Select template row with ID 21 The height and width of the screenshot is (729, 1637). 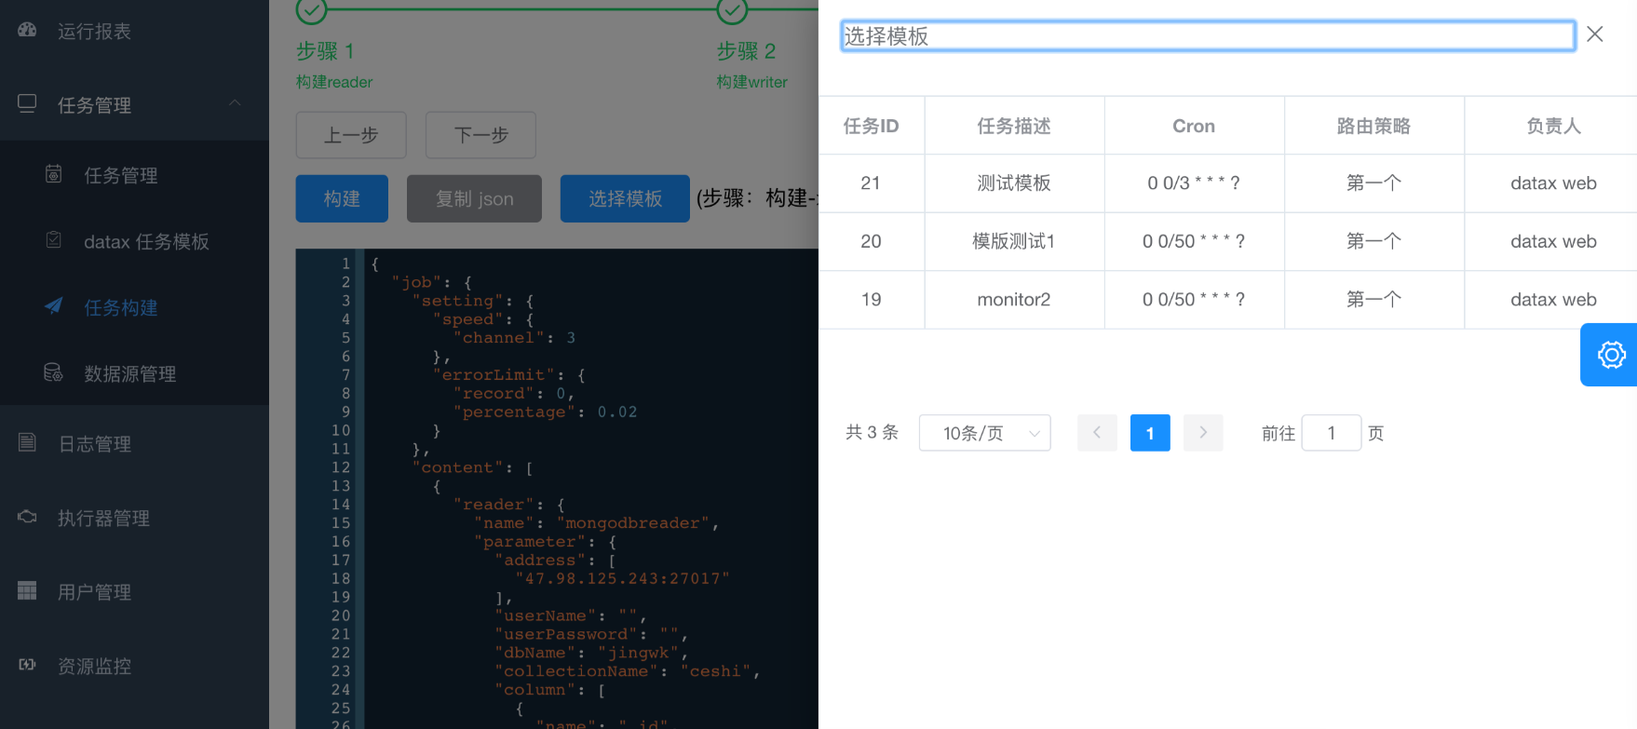[1227, 183]
